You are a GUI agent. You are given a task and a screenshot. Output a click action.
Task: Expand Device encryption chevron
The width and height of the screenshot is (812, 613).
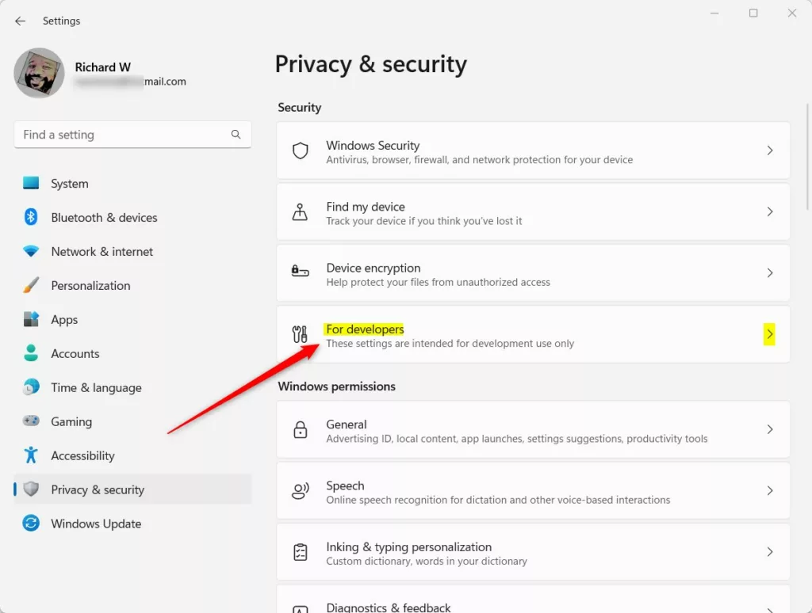(x=770, y=272)
